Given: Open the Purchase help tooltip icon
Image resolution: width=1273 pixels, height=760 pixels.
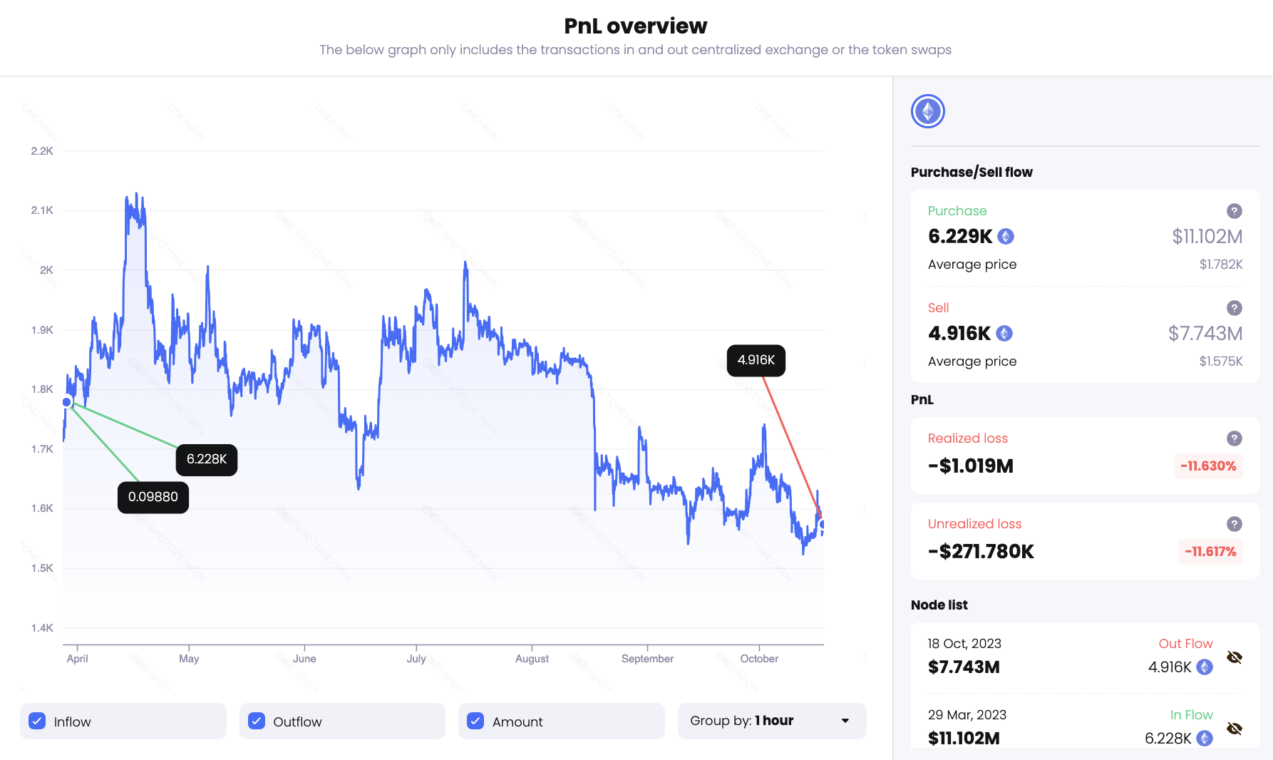Looking at the screenshot, I should (x=1235, y=211).
